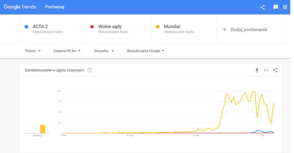Share the chart using its share icon
This screenshot has height=153, width=294.
(x=275, y=70)
